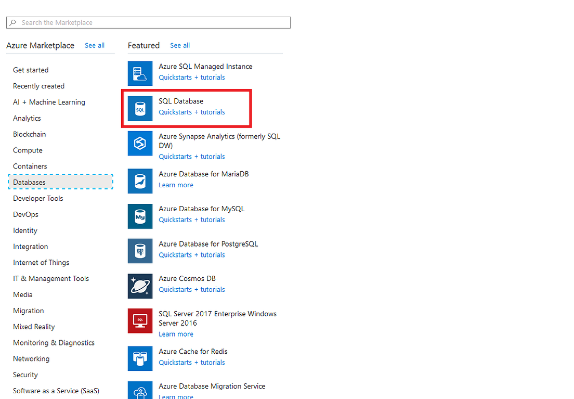Select the Azure Cache for Redis icon

pyautogui.click(x=140, y=358)
